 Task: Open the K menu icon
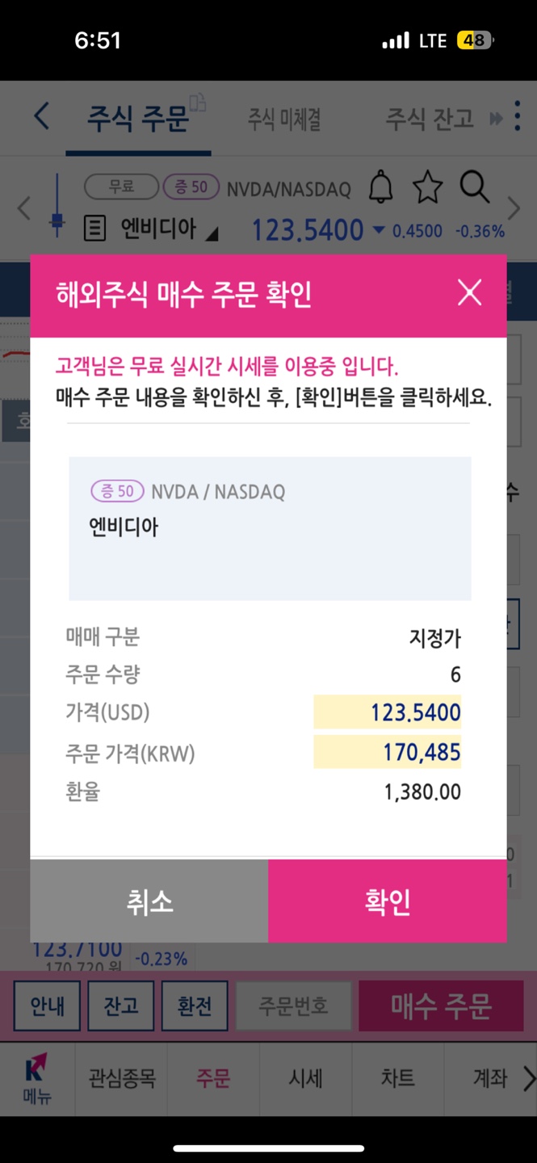pyautogui.click(x=36, y=1078)
